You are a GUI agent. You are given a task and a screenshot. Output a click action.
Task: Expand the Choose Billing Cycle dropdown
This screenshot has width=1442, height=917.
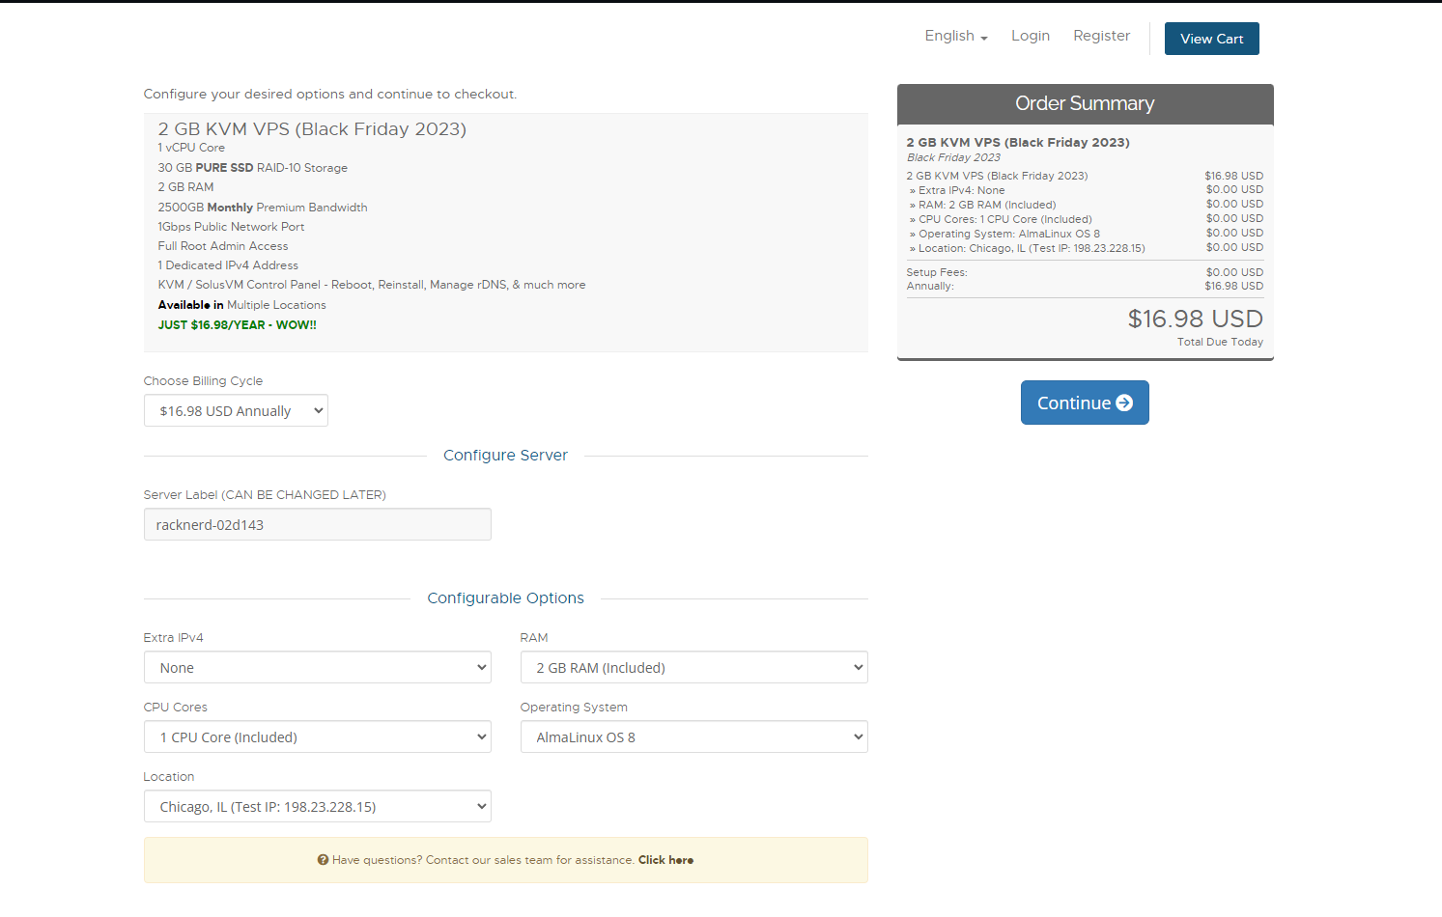(236, 411)
